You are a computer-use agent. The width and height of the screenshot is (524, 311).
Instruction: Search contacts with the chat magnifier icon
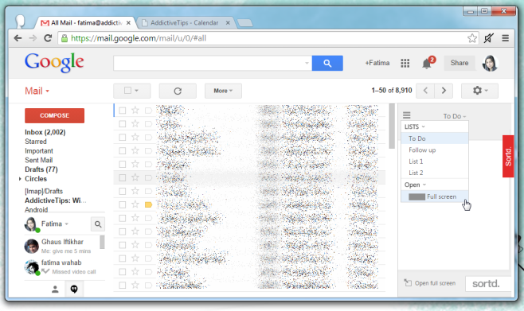tap(98, 224)
